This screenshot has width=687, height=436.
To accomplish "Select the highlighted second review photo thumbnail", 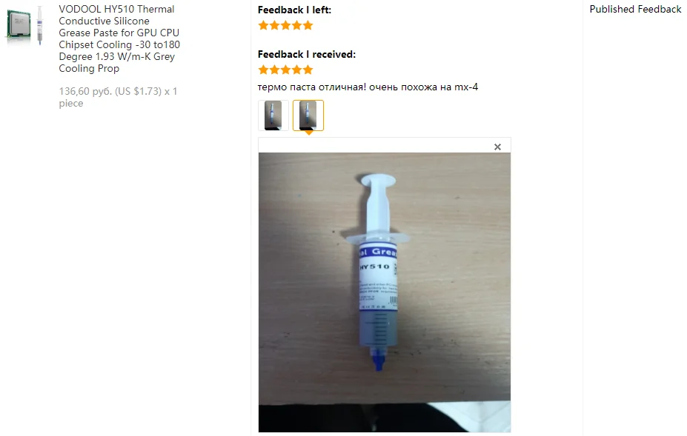I will pyautogui.click(x=308, y=115).
